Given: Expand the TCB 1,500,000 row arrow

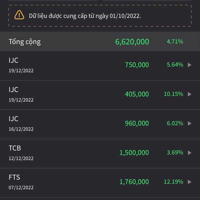Looking at the screenshot, I should click(x=190, y=153).
